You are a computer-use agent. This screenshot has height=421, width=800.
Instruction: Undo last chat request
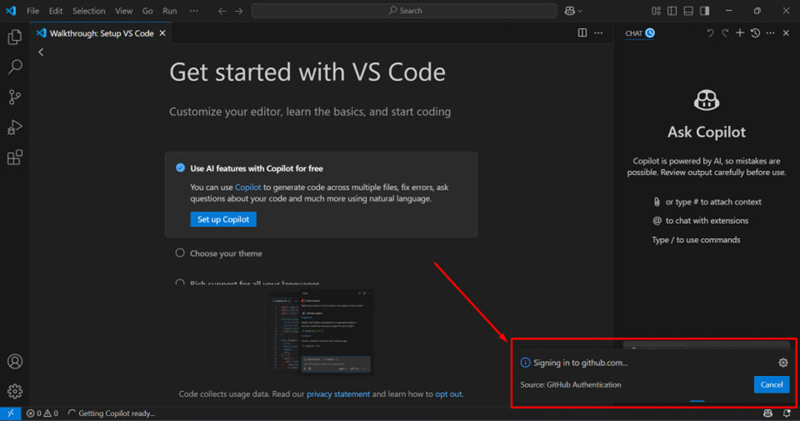pos(710,33)
